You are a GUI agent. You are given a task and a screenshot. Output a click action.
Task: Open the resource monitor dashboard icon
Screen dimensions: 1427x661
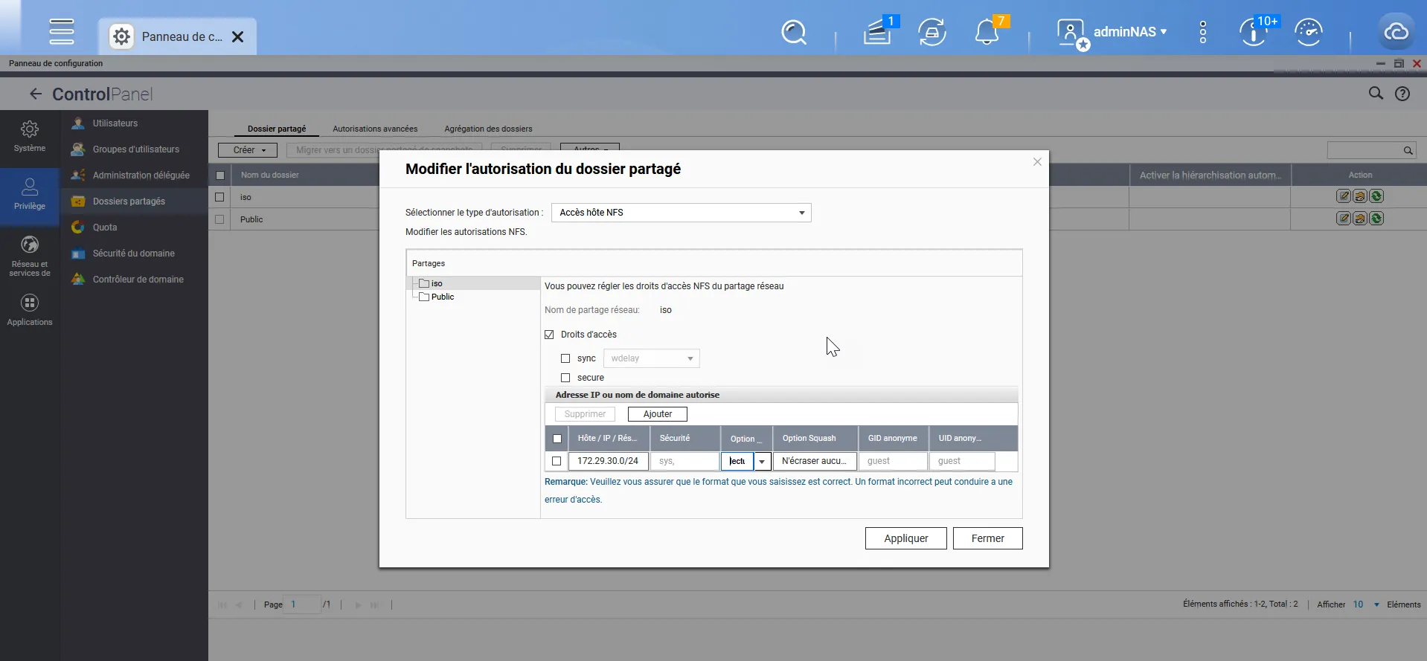click(x=1308, y=32)
